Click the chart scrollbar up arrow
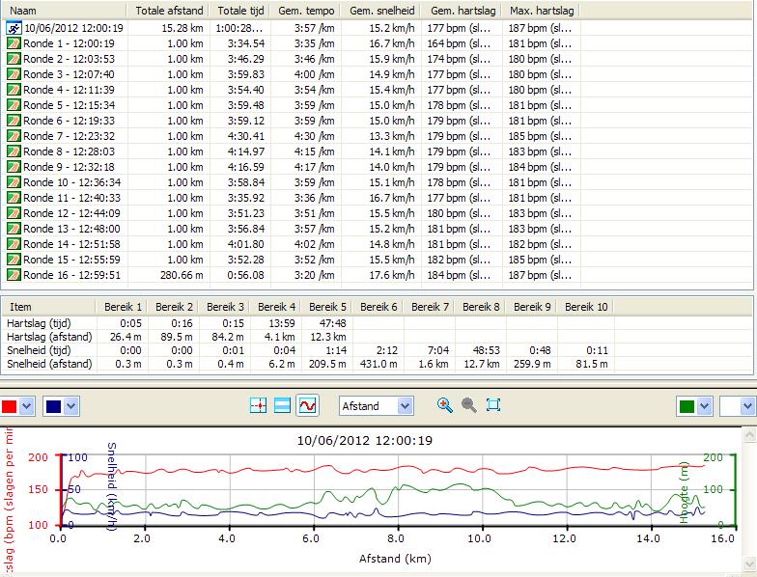The height and width of the screenshot is (577, 757). (749, 434)
